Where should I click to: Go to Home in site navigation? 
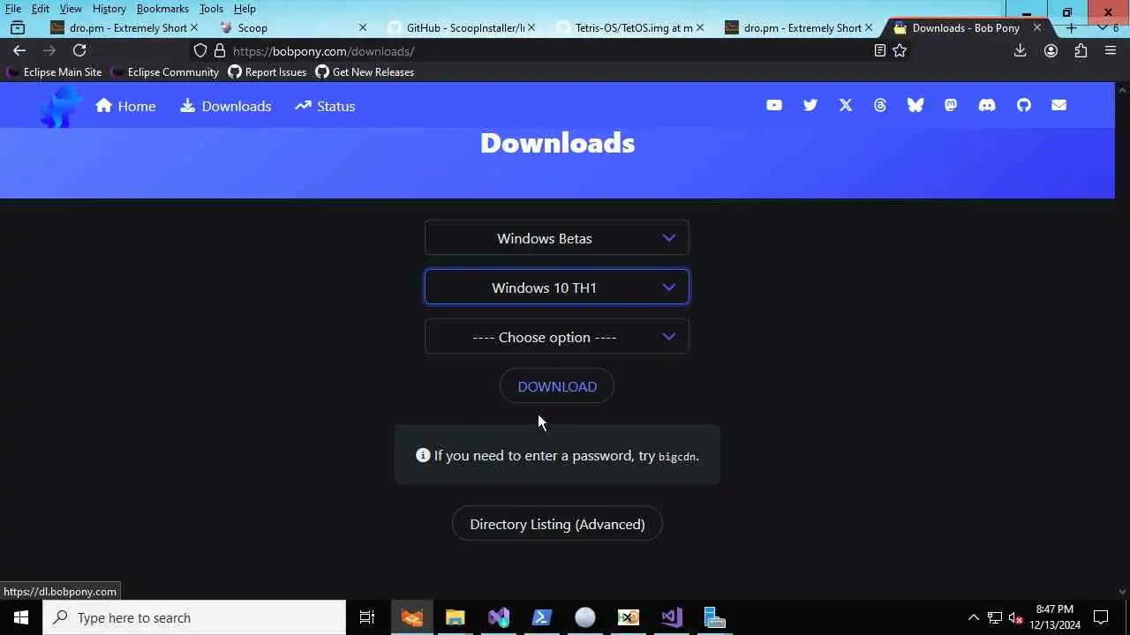pyautogui.click(x=125, y=106)
